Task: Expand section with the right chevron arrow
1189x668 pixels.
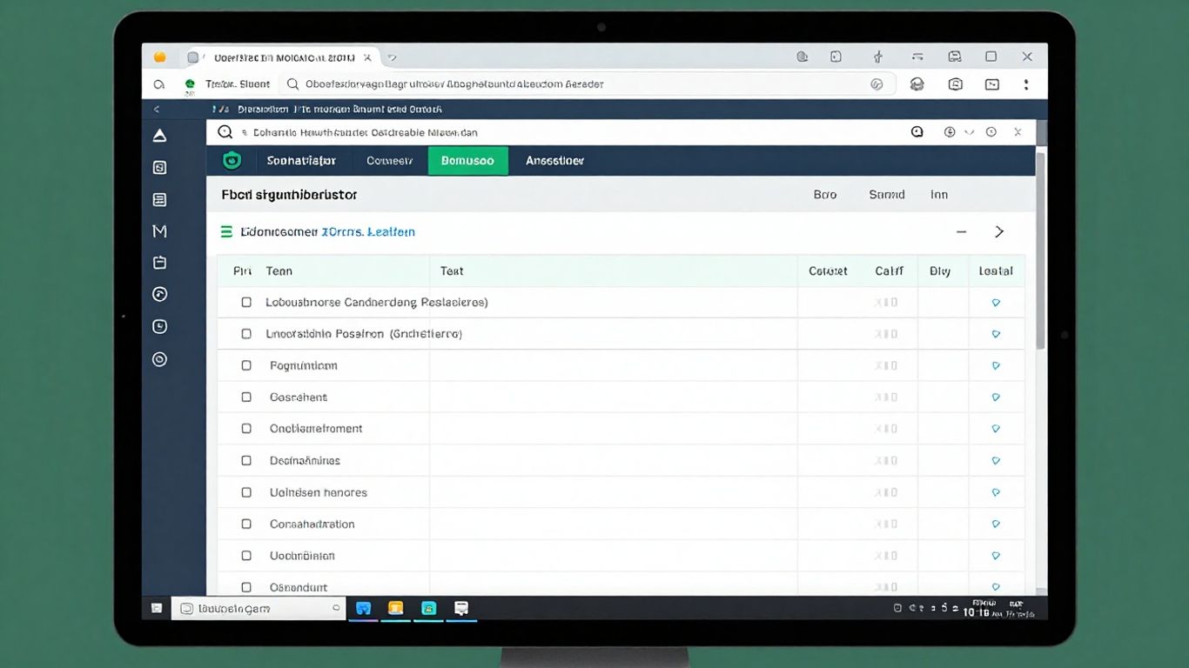Action: 999,232
